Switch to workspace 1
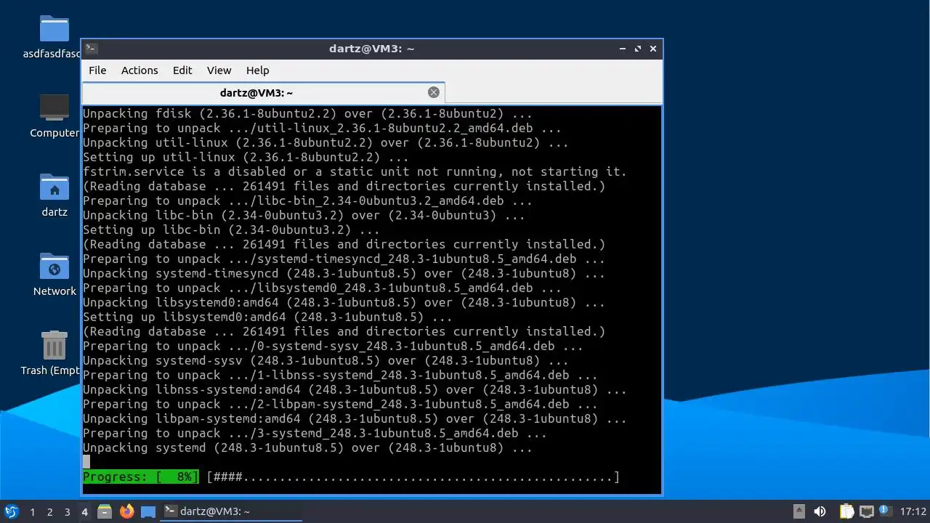Viewport: 930px width, 523px height. (32, 512)
